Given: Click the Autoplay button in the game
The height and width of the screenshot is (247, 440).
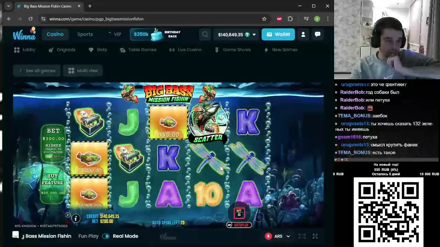Looking at the screenshot, I should tap(239, 225).
